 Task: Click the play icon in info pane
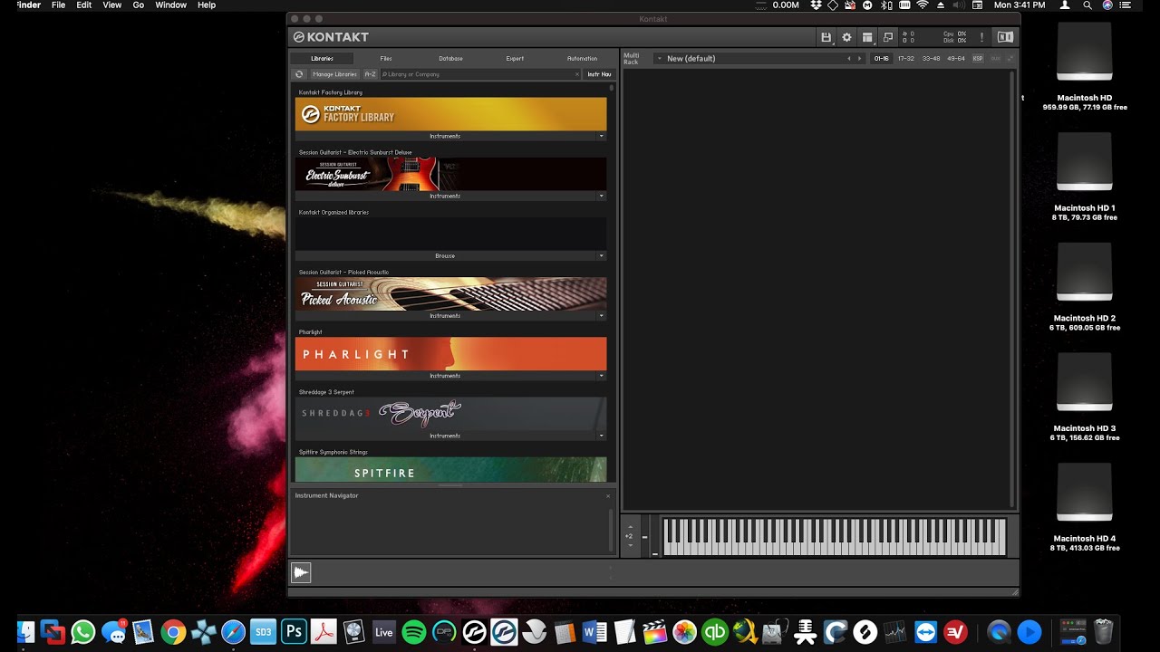coord(301,572)
